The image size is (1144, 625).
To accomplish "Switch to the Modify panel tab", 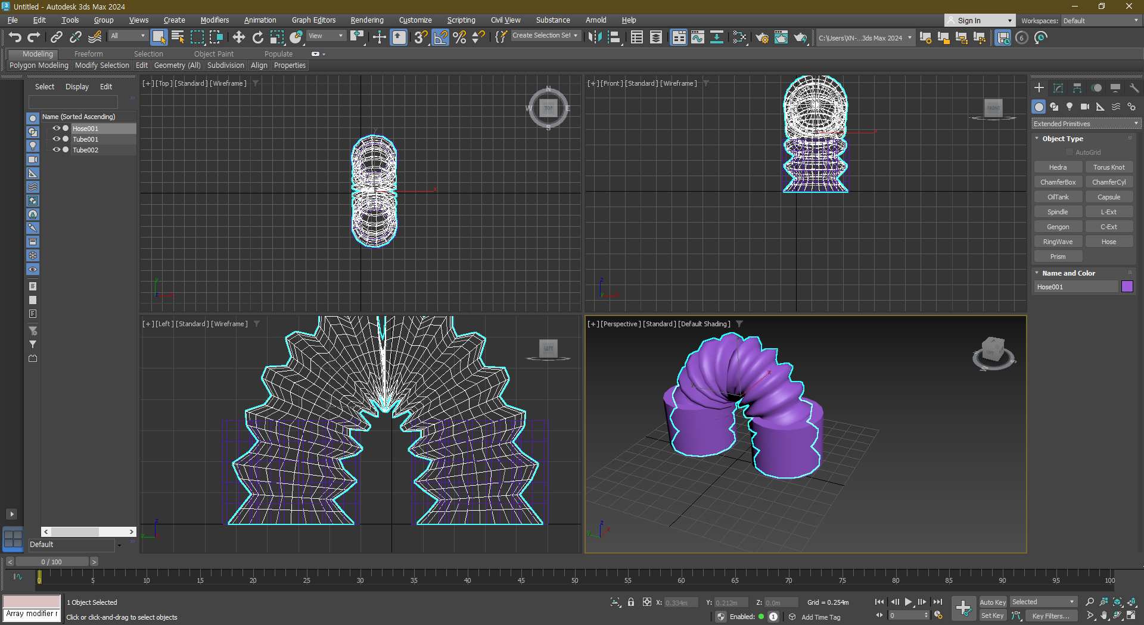I will (1058, 88).
